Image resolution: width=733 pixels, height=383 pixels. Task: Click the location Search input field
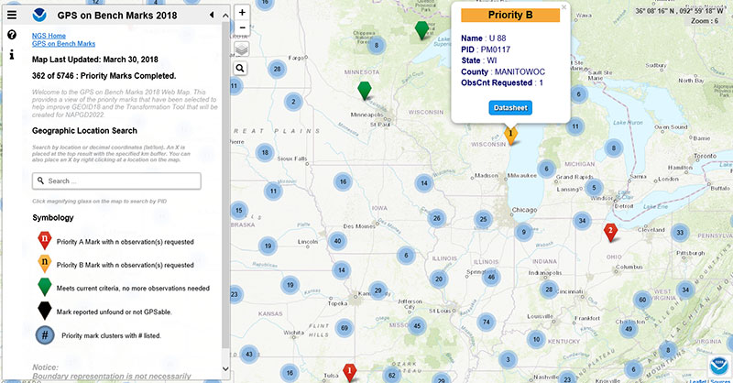tap(116, 181)
